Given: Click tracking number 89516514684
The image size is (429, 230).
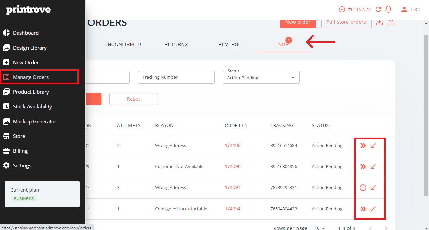Looking at the screenshot, I should pyautogui.click(x=284, y=146).
